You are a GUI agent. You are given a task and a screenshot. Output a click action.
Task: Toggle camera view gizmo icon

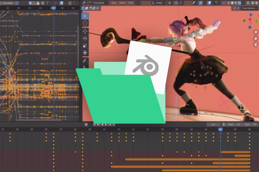(x=255, y=45)
